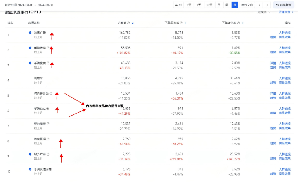The image size is (298, 182).
Task: Open 趋势 for 我的淘宝
Action: [273, 128]
